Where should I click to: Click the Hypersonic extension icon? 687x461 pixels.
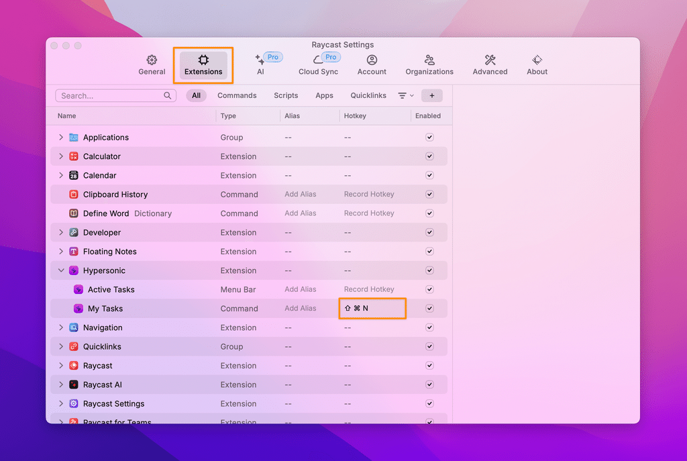[74, 270]
